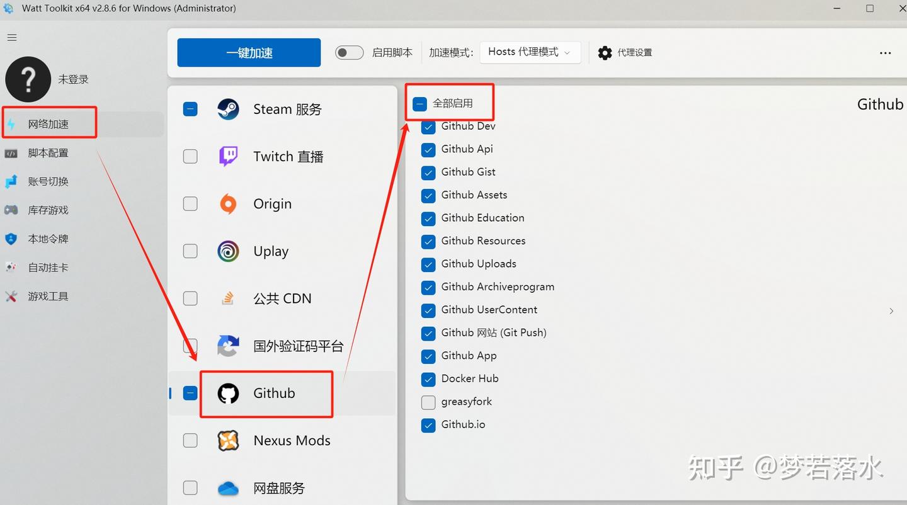The height and width of the screenshot is (505, 907).
Task: Select the Github octocat icon
Action: tap(228, 394)
